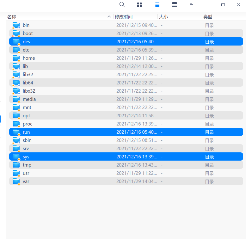
Task: Click the home folder icon
Action: tap(16, 58)
